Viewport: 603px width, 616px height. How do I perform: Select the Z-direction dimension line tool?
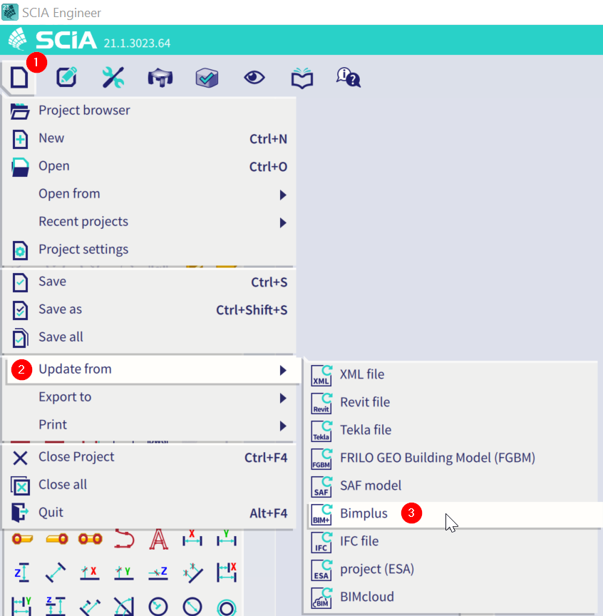click(21, 572)
